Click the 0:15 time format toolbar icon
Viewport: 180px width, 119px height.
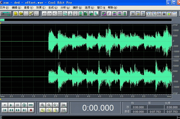pyautogui.click(x=159, y=14)
